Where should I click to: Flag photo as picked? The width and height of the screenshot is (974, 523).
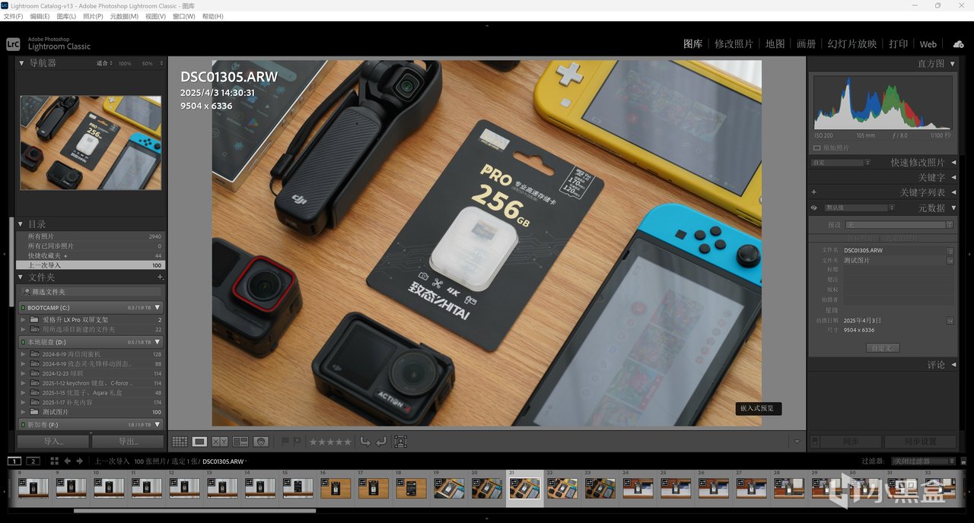286,441
